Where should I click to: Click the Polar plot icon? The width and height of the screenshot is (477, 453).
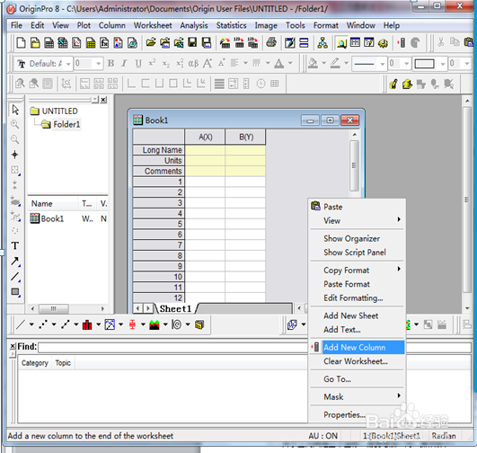pyautogui.click(x=177, y=324)
